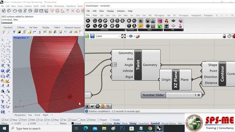This screenshot has width=235, height=132.
Task: Open dropdown arrow next to eye preview icon
Action: coord(134,36)
